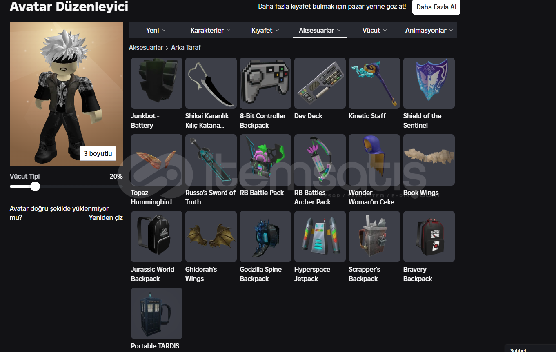Click the "Junkbot - Battery" item name
Image resolution: width=556 pixels, height=352 pixels.
click(145, 121)
